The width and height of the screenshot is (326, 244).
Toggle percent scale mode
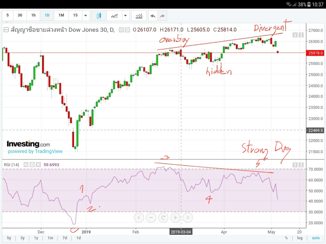click(286, 238)
